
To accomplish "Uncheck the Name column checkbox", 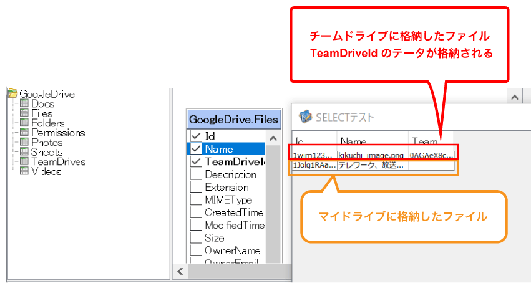I will (196, 149).
